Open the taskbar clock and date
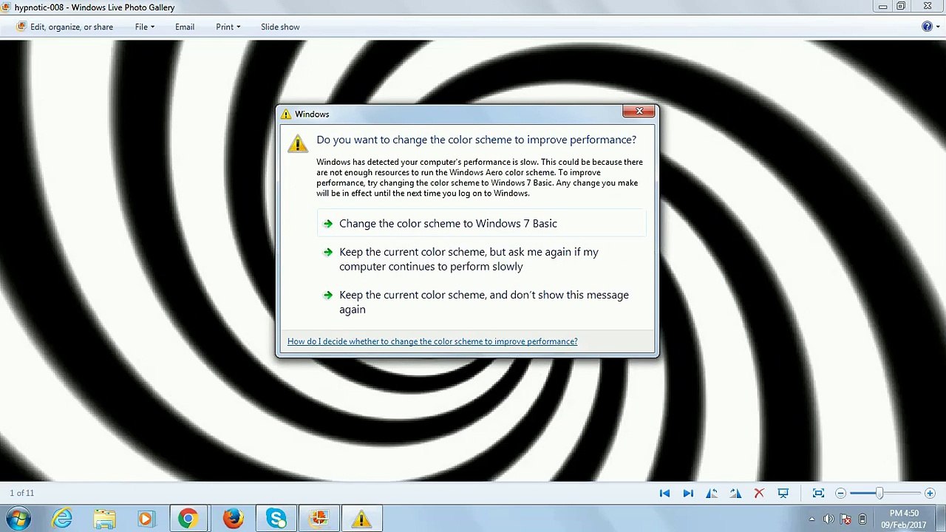This screenshot has height=532, width=946. [x=904, y=519]
